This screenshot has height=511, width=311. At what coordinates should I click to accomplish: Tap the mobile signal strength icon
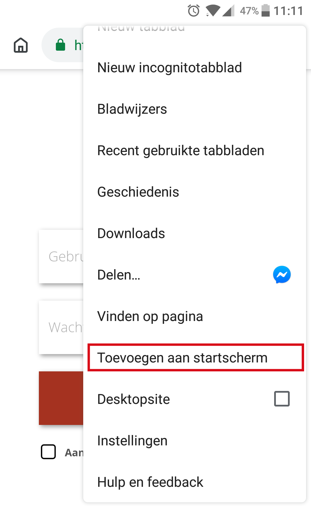click(x=228, y=11)
